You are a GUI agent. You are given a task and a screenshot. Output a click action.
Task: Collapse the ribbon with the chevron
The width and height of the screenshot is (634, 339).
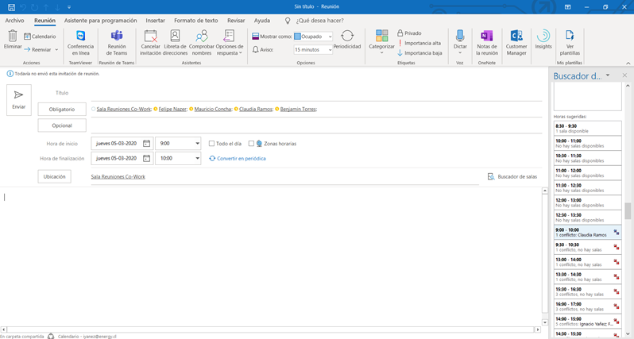(628, 63)
